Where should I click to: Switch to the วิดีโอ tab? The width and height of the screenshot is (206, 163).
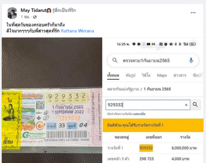pos(146,75)
